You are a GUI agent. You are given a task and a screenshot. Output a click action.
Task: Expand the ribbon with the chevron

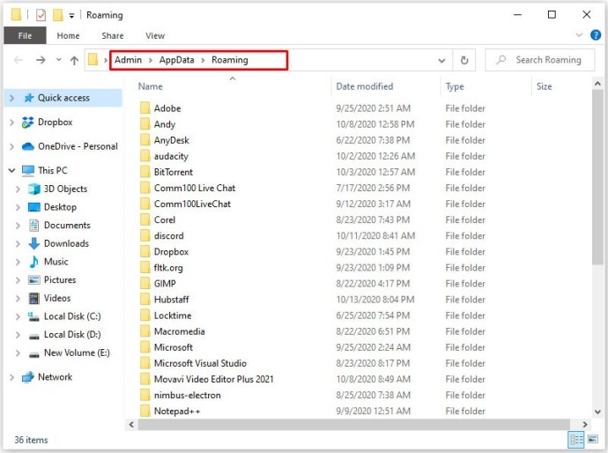pyautogui.click(x=579, y=35)
